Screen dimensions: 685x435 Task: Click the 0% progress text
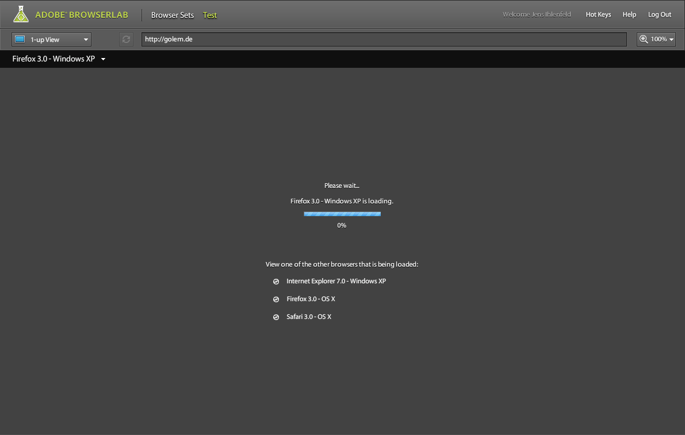click(x=342, y=226)
